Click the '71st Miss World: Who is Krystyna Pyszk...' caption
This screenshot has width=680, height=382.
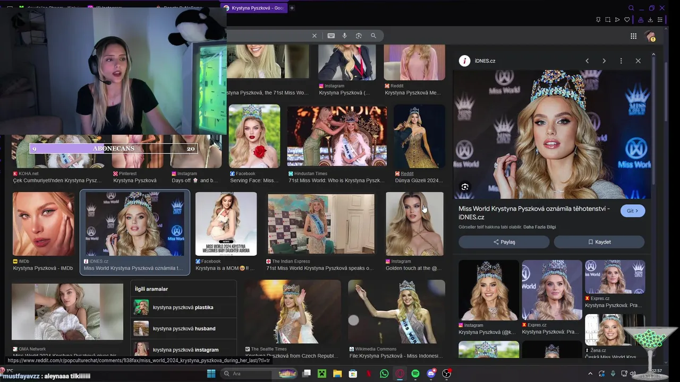click(x=336, y=180)
